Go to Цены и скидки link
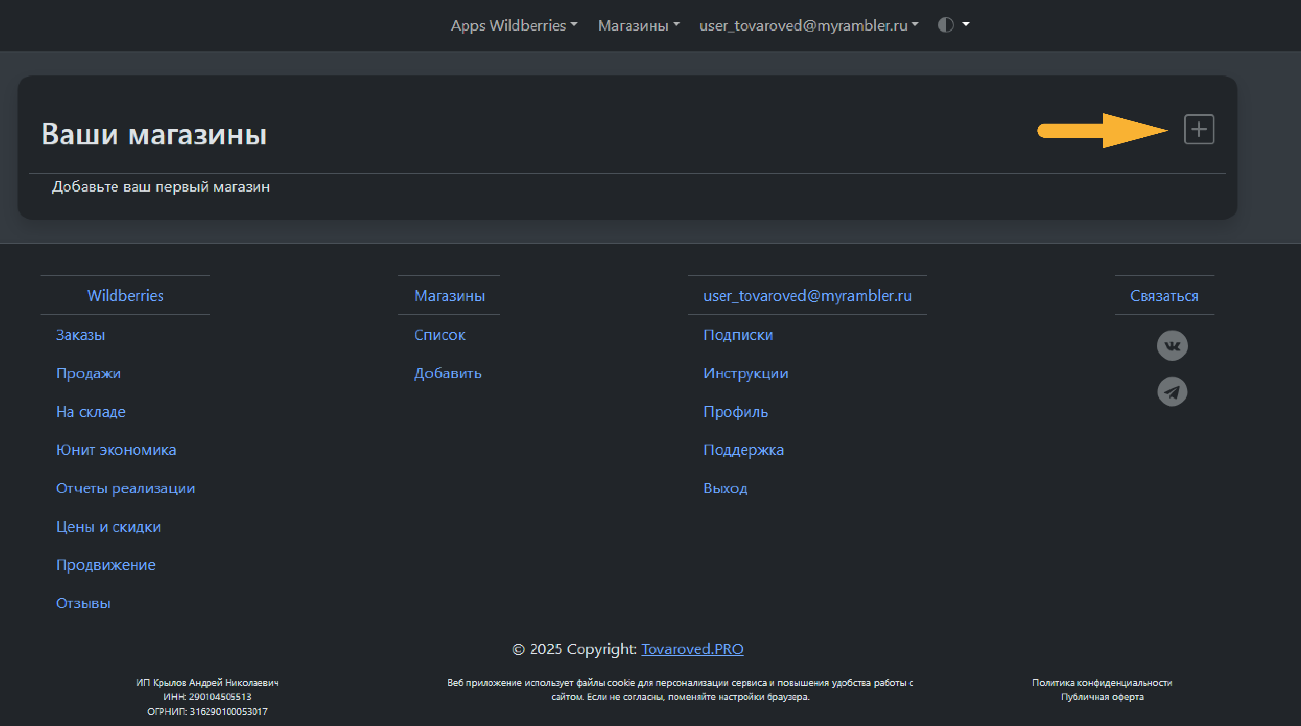This screenshot has width=1301, height=726. pos(108,527)
